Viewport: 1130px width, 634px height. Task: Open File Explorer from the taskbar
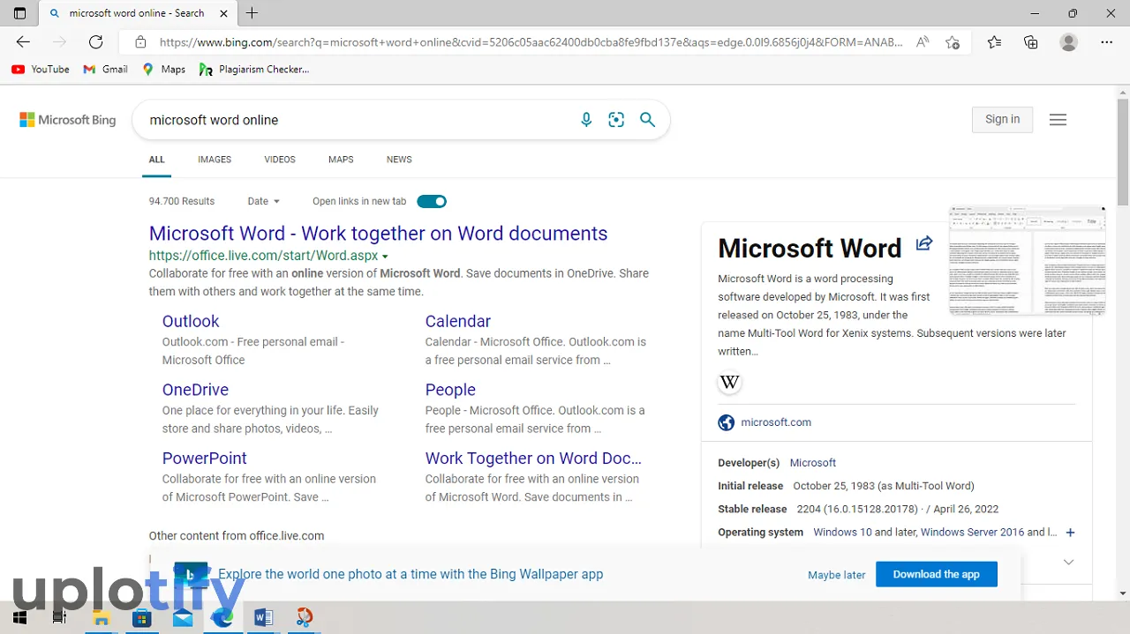pyautogui.click(x=101, y=617)
